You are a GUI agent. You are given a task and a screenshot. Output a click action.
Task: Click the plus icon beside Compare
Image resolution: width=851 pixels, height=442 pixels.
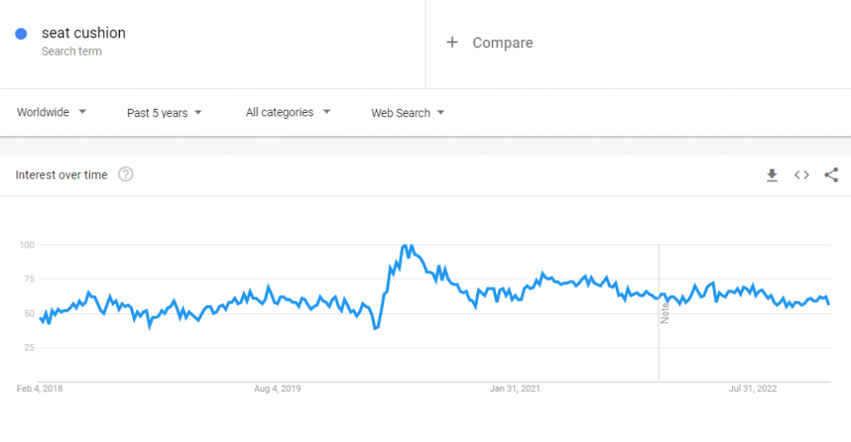[452, 42]
